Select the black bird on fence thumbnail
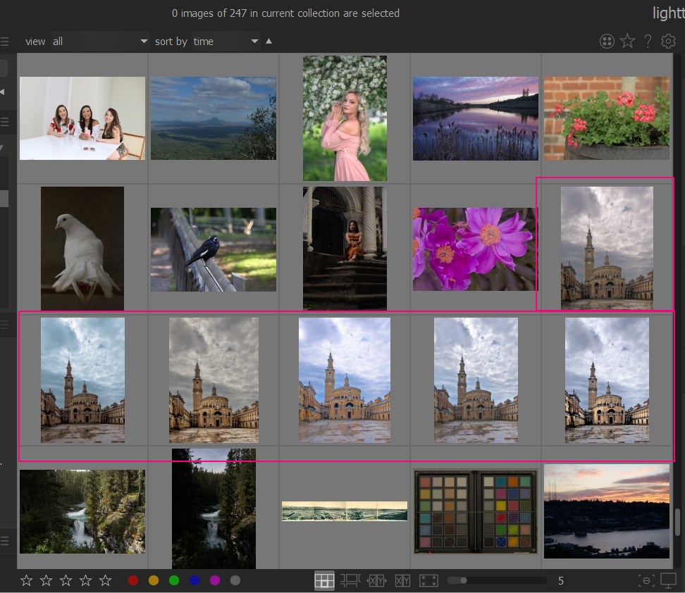 214,249
